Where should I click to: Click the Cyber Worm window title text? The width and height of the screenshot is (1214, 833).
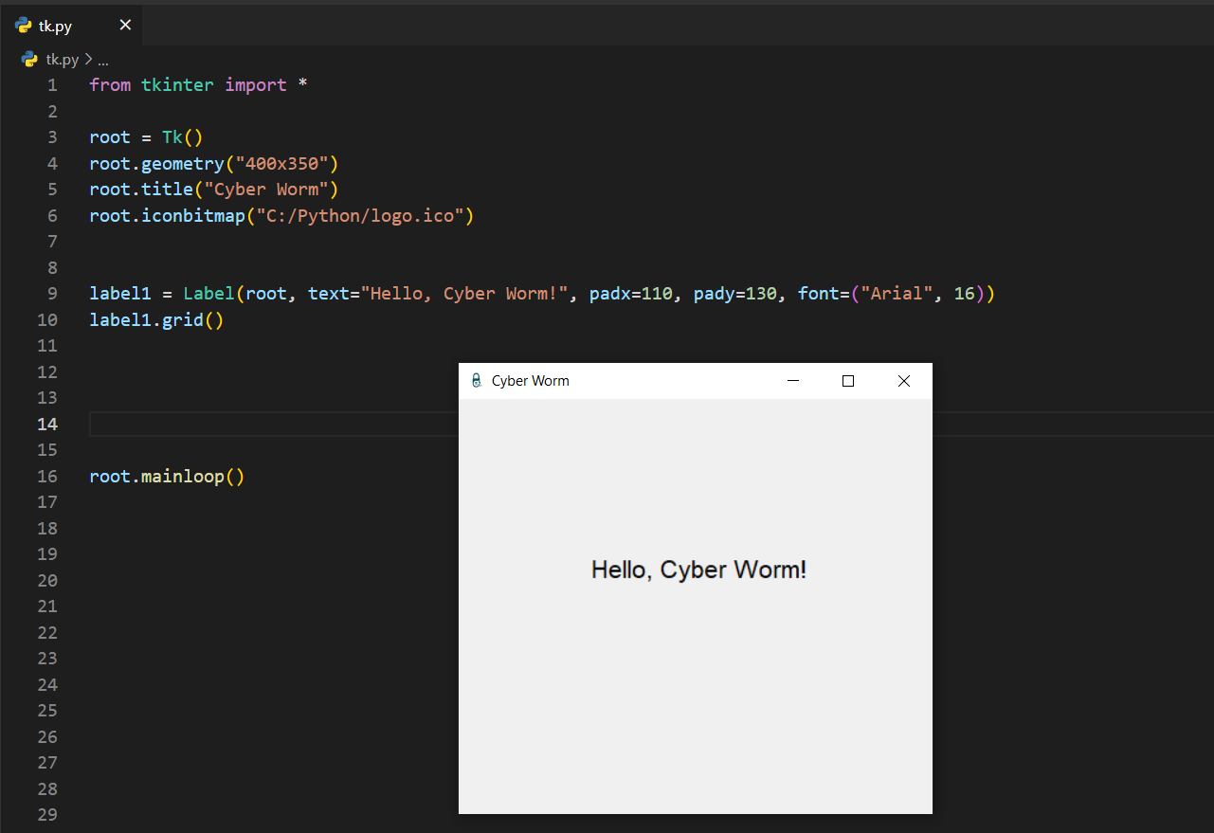[530, 381]
